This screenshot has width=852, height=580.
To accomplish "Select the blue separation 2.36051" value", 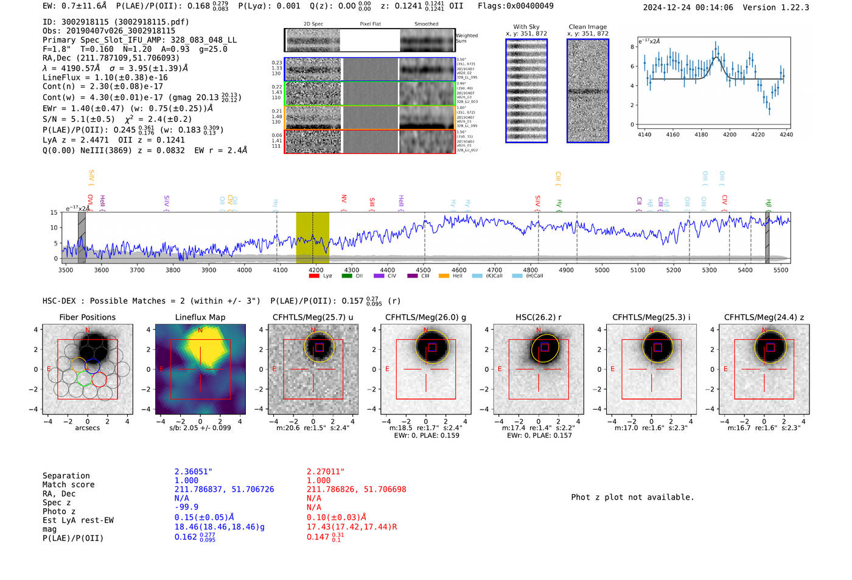I will [x=194, y=472].
